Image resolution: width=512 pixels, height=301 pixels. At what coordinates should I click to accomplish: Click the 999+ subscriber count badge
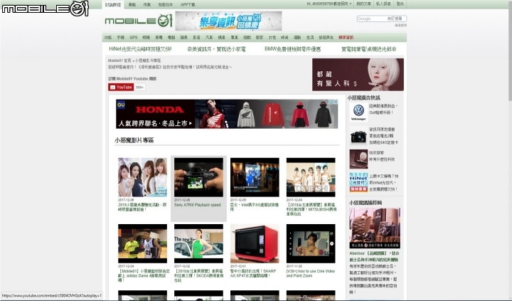139,88
